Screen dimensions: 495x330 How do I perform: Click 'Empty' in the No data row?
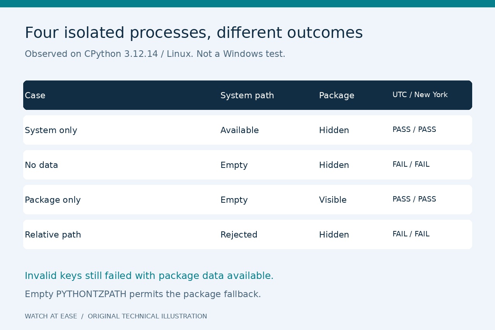tap(234, 165)
